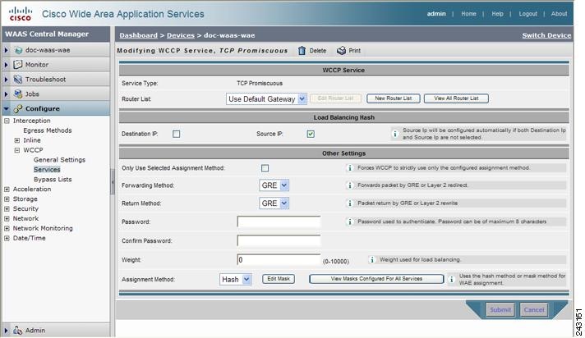Collapse the Interception tree node
Screen dimensions: 585x338
tap(7, 121)
